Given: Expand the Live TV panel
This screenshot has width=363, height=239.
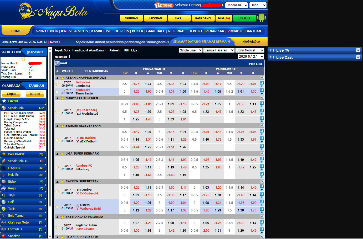Looking at the screenshot, I should [358, 50].
